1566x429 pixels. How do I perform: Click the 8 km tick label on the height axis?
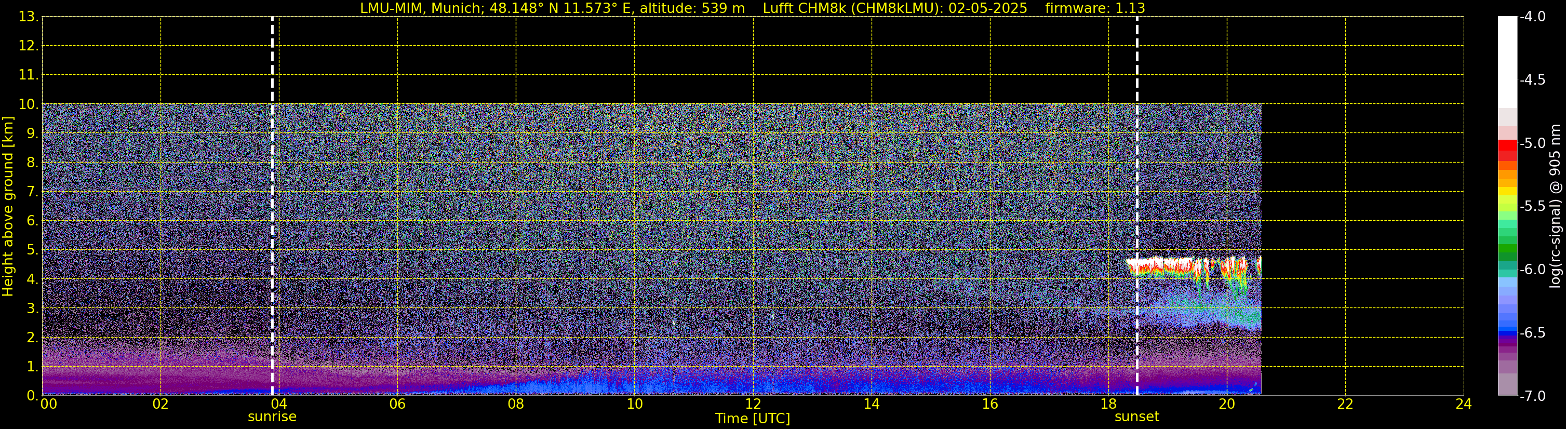tap(32, 162)
